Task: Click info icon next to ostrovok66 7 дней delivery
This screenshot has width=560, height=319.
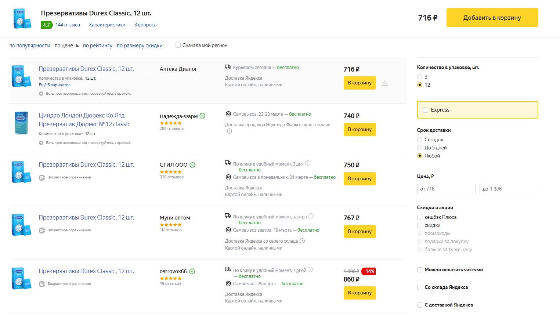Action: [x=310, y=270]
